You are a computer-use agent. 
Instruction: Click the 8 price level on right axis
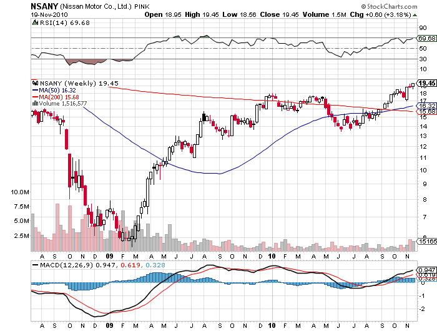[425, 200]
